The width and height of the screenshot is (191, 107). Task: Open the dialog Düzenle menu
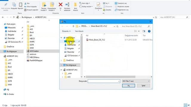(x=66, y=31)
